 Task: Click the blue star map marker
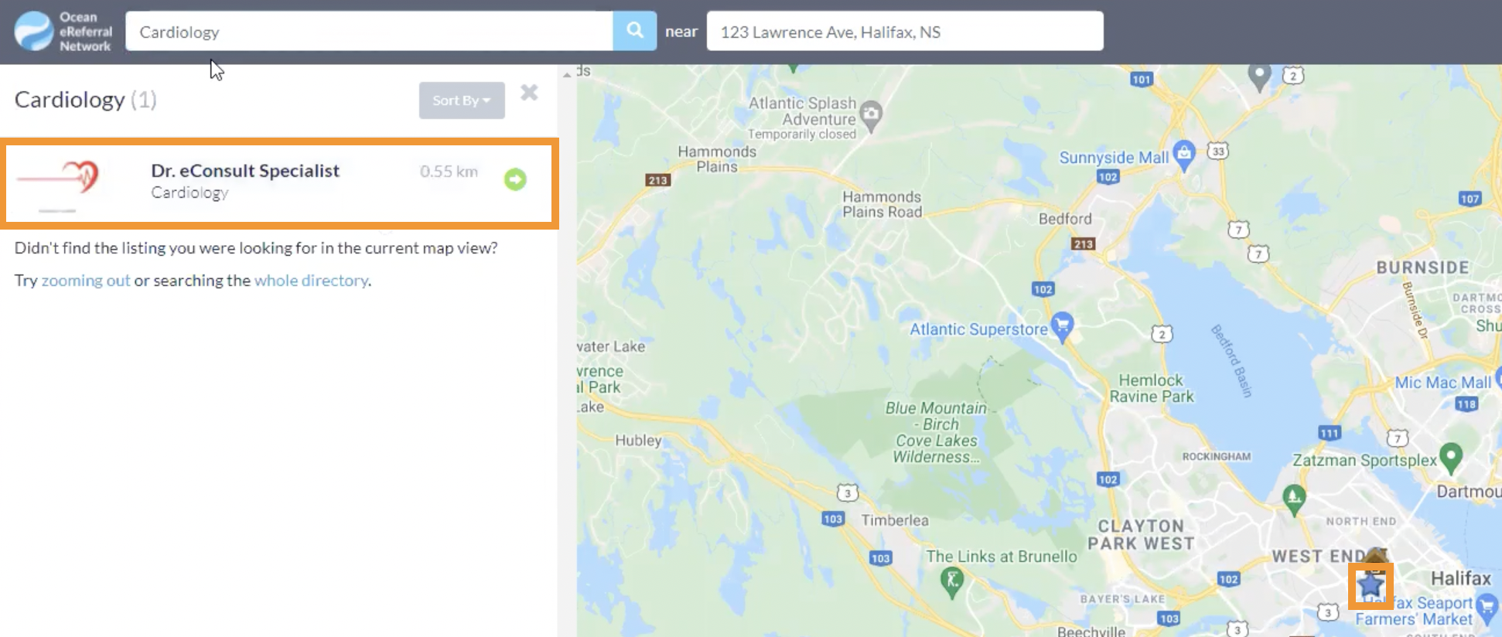[x=1371, y=585]
